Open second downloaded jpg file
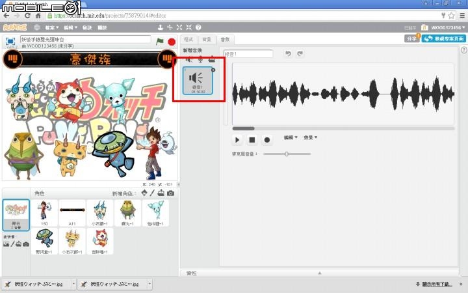This screenshot has width=468, height=293. (x=112, y=284)
